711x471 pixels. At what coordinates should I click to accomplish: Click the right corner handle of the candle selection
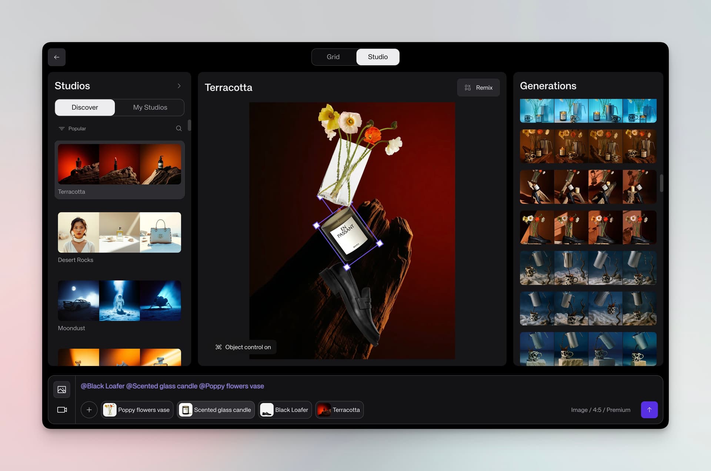coord(380,243)
